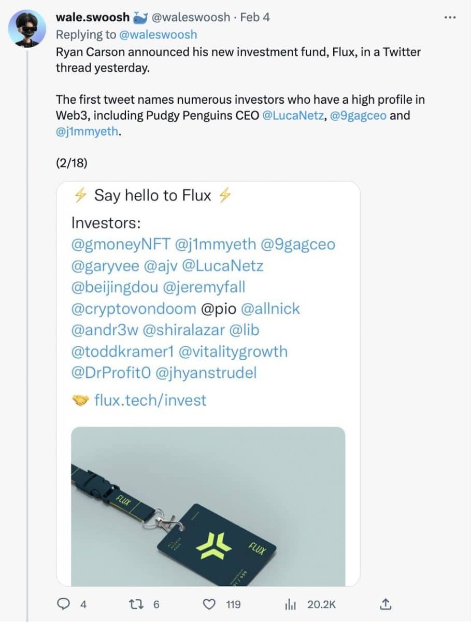
Task: Open the @garyvee handle in the quoted tweet
Action: [x=105, y=266]
